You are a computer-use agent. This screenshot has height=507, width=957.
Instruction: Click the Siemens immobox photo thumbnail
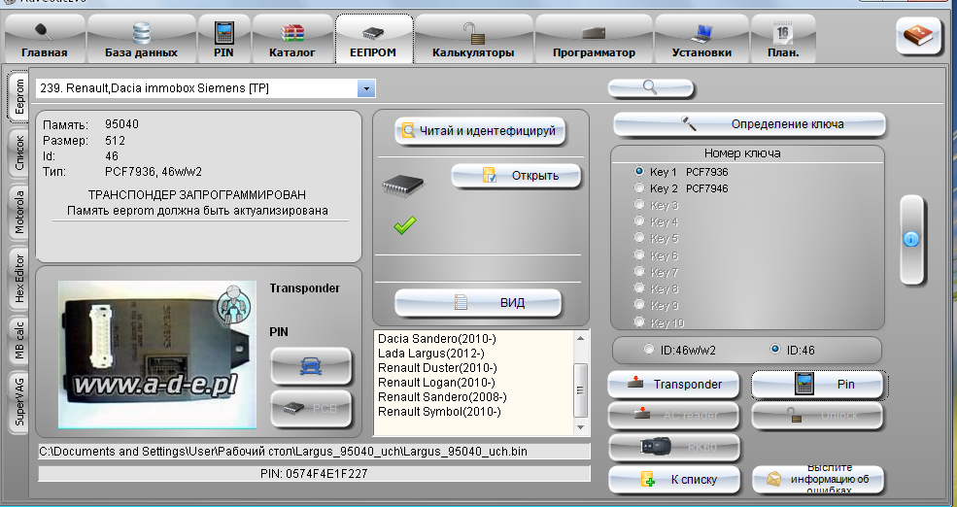click(x=157, y=354)
